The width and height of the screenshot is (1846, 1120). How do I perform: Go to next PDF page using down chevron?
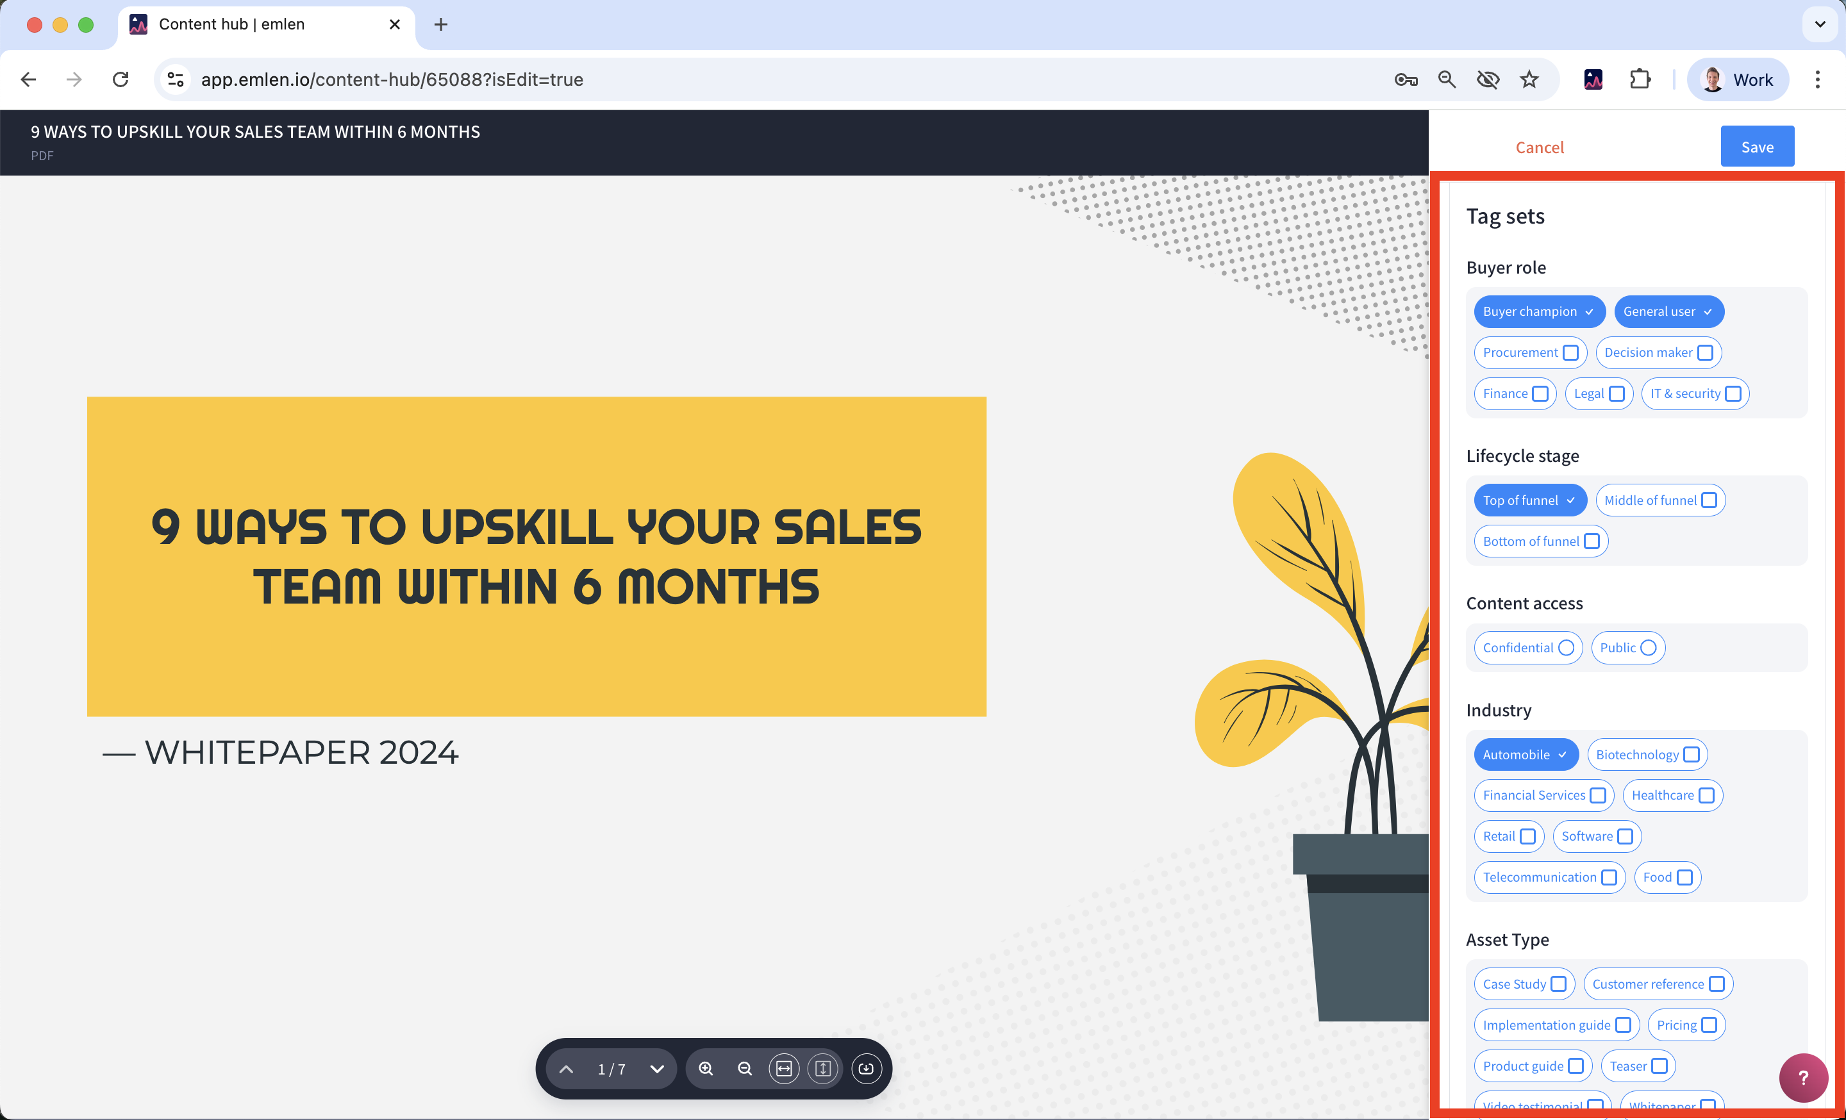(x=657, y=1068)
